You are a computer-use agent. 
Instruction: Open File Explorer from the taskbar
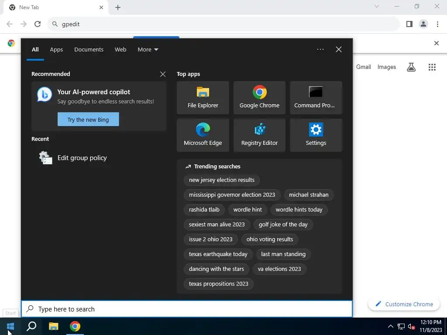[53, 326]
